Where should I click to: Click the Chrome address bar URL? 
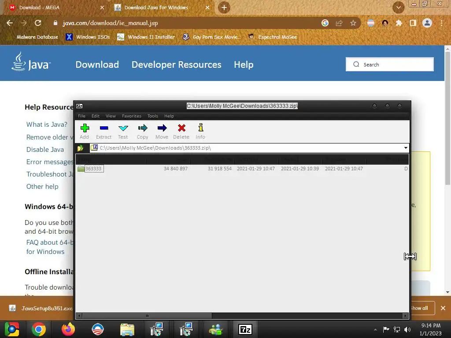click(110, 23)
